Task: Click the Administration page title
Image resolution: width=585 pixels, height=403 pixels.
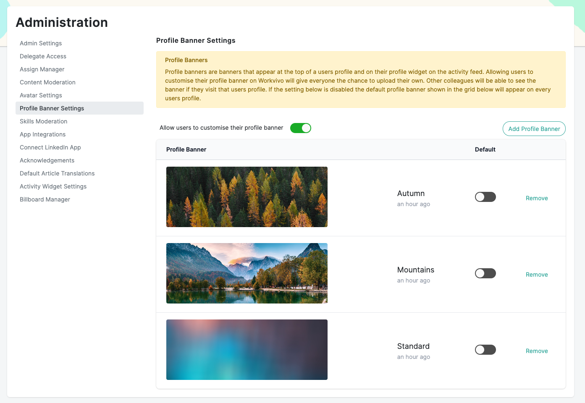Action: 62,22
